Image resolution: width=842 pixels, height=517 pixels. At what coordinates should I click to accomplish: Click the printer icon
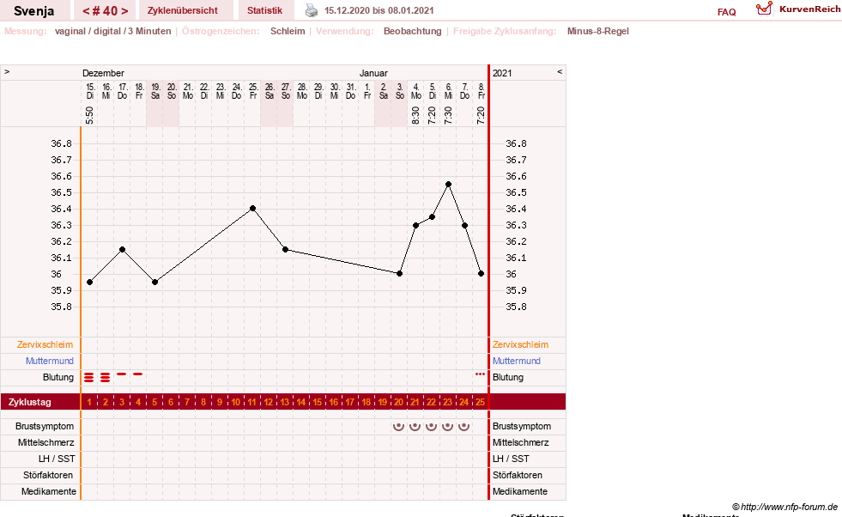(312, 10)
